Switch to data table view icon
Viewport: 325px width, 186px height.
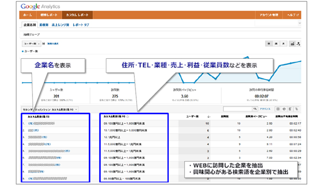click(x=278, y=109)
